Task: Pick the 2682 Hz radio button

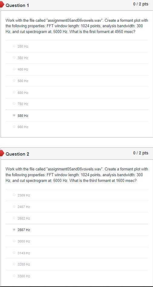Action: pos(14,218)
